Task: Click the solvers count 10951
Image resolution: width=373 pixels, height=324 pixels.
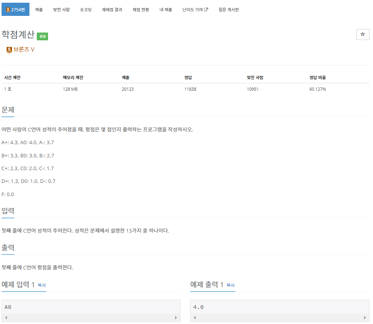Action: pyautogui.click(x=253, y=89)
